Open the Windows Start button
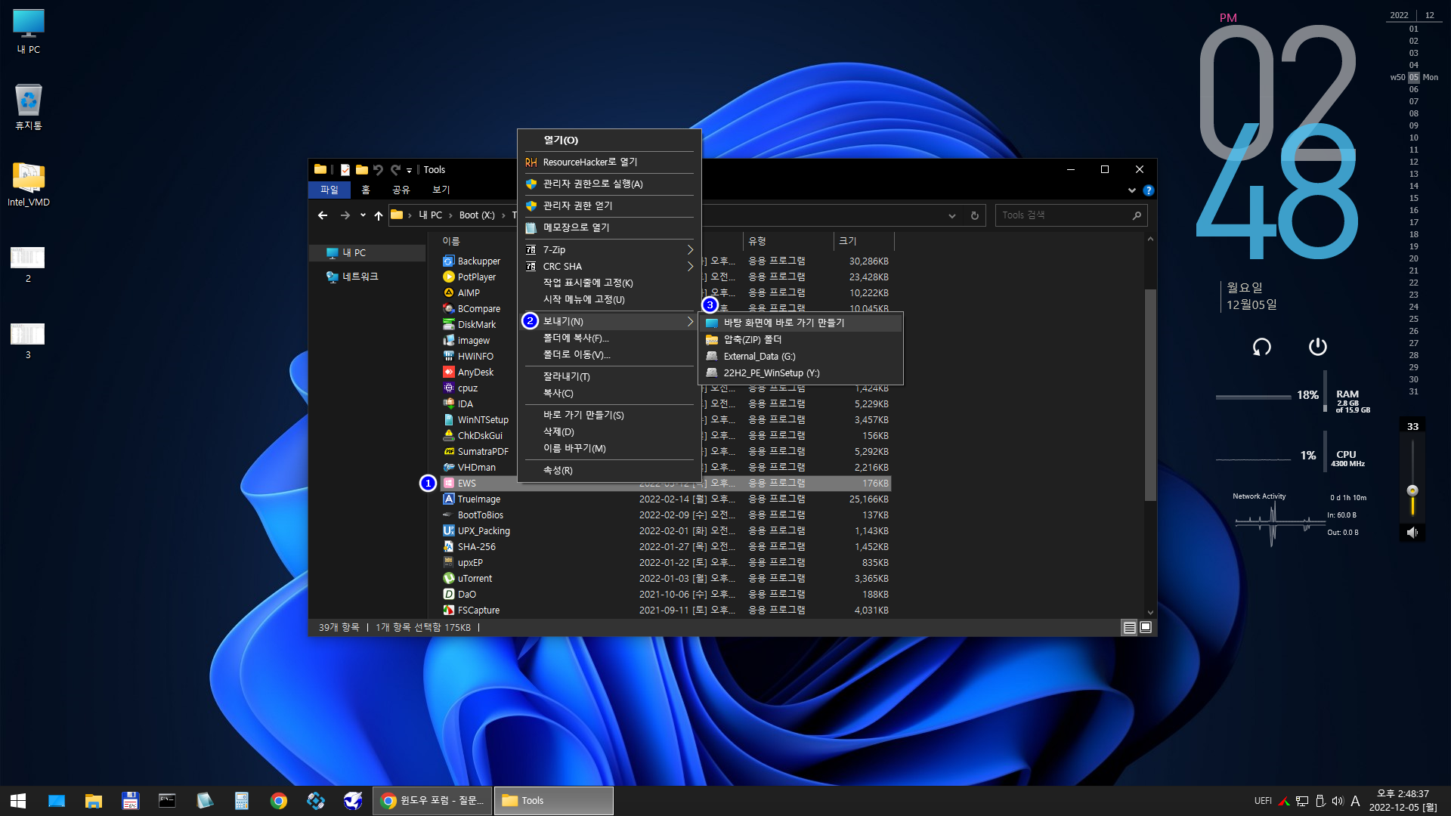 click(18, 801)
